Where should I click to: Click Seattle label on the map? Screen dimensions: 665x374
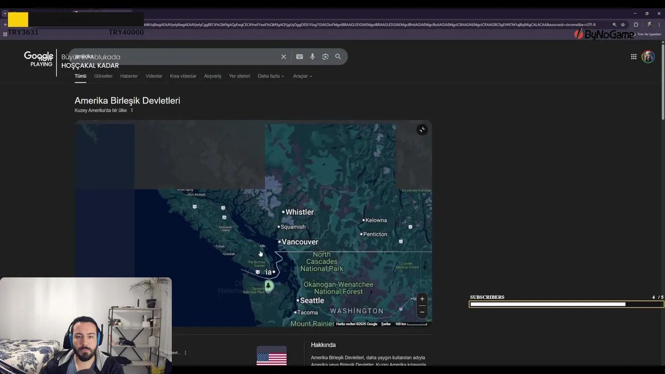click(312, 301)
